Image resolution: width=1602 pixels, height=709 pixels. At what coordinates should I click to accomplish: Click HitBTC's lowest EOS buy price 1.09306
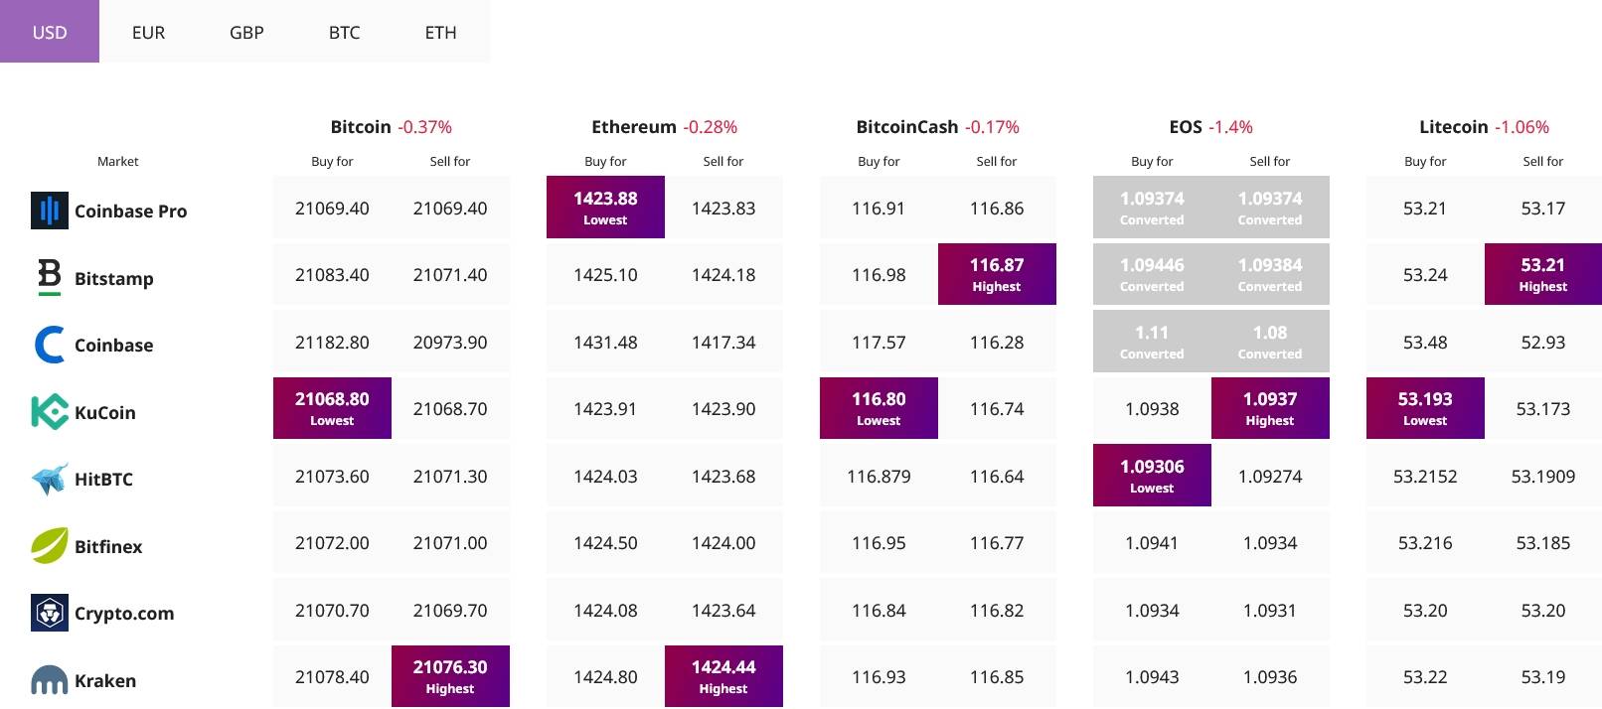(x=1152, y=476)
